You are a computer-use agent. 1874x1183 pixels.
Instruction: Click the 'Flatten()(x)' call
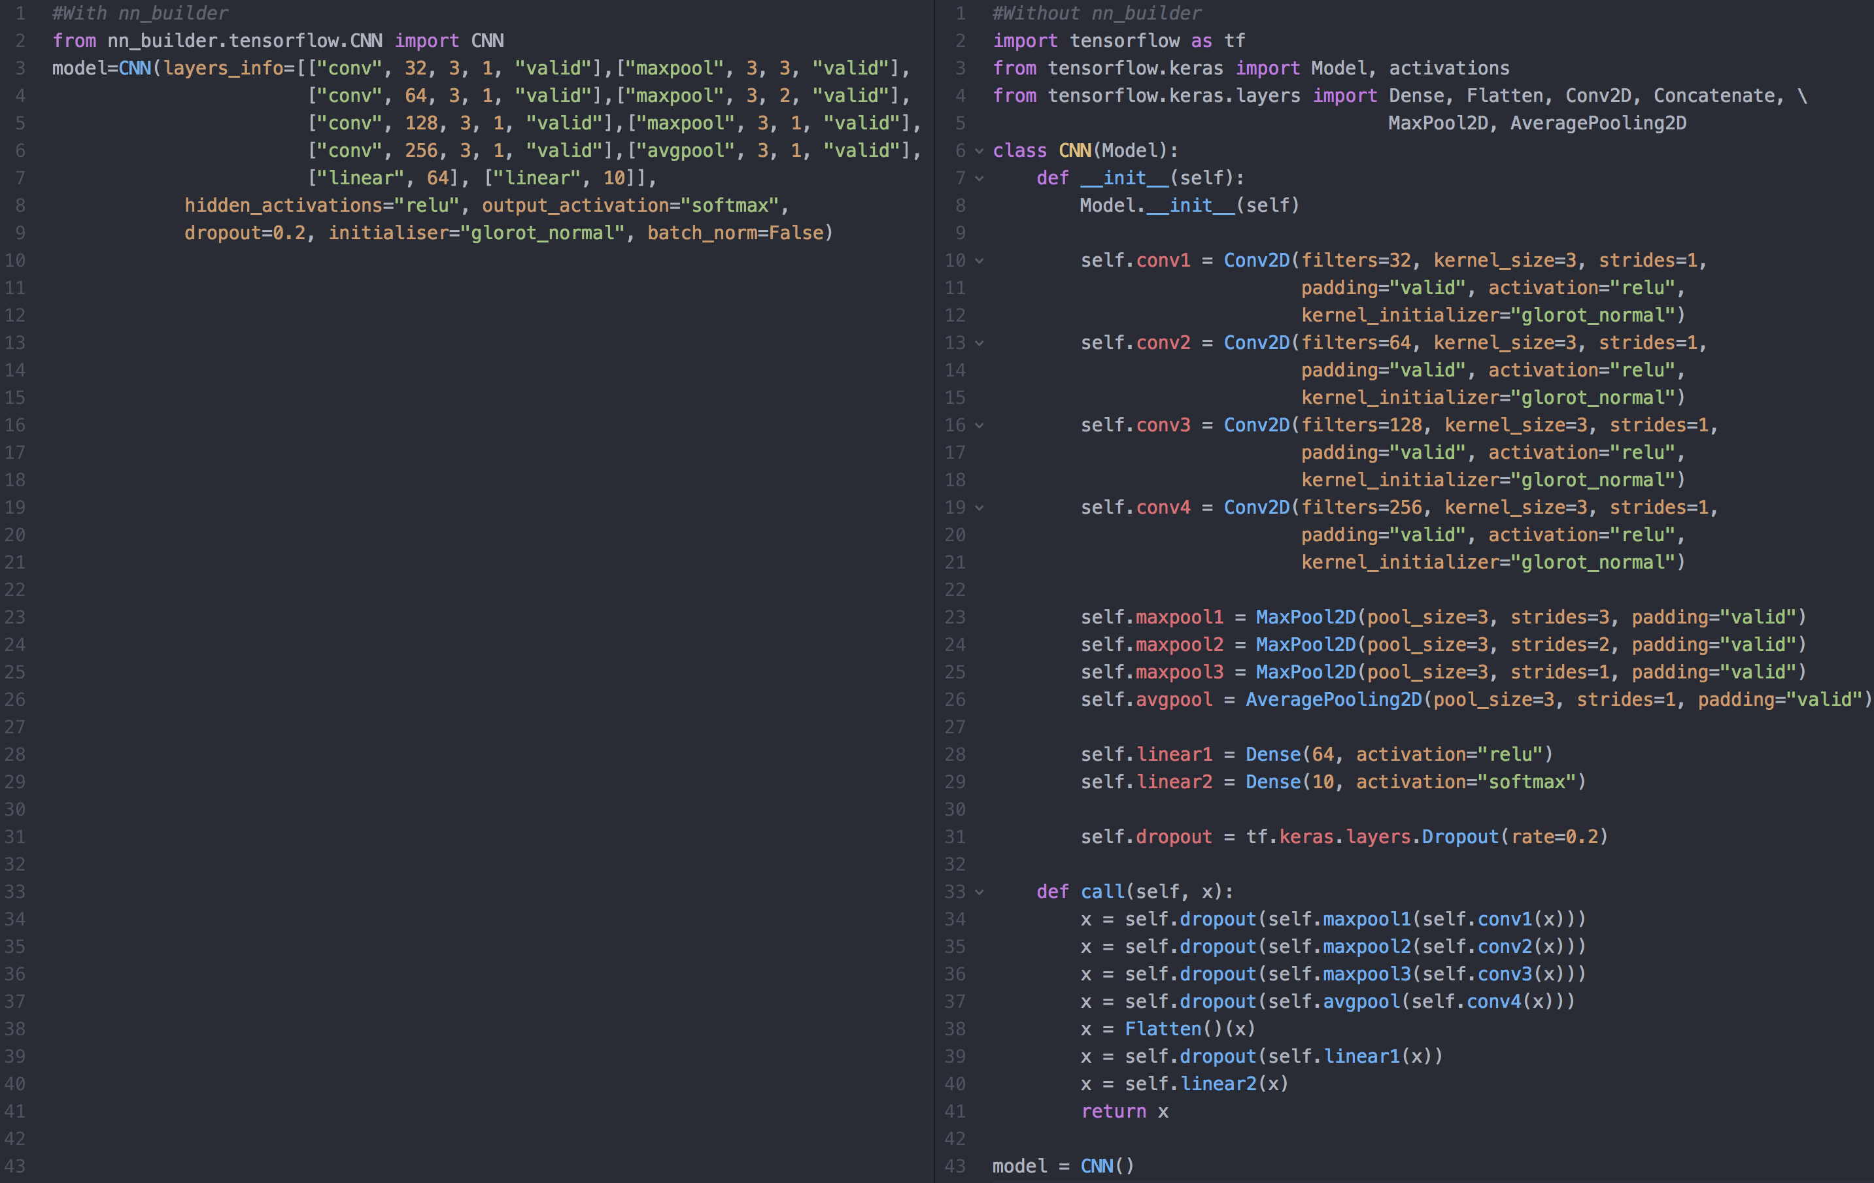[x=1189, y=1029]
